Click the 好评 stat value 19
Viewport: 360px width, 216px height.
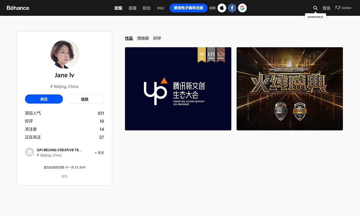(102, 121)
